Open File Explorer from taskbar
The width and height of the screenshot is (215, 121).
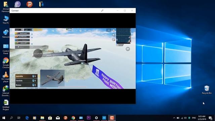(42, 118)
